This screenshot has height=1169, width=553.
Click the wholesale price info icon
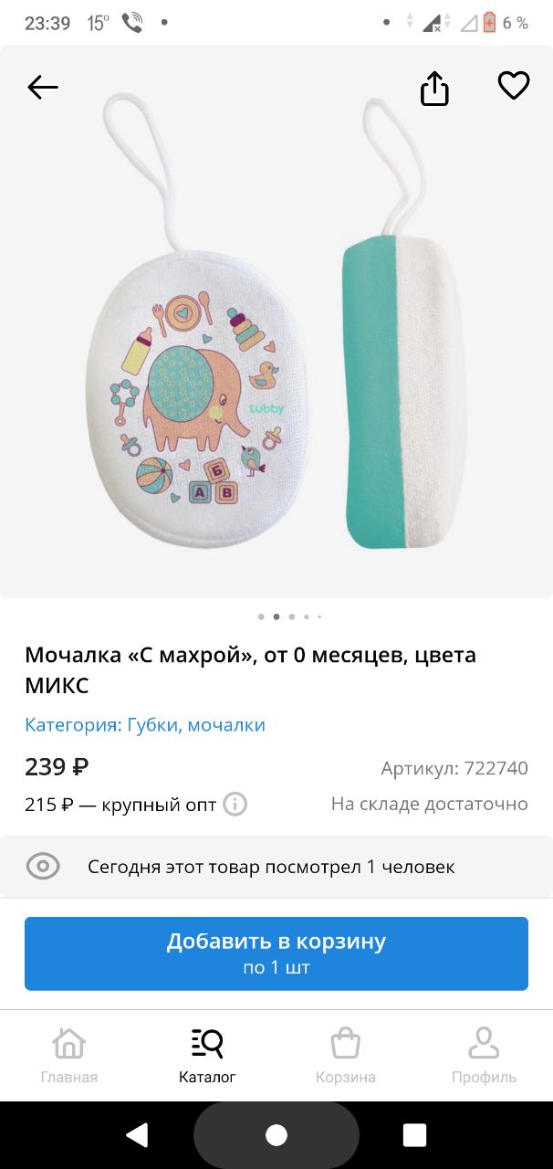[x=235, y=805]
